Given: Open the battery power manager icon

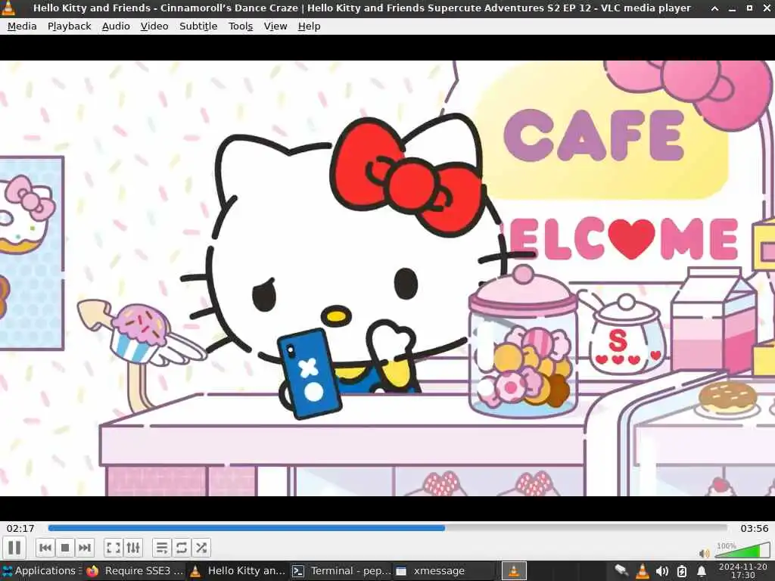Looking at the screenshot, I should coord(682,572).
